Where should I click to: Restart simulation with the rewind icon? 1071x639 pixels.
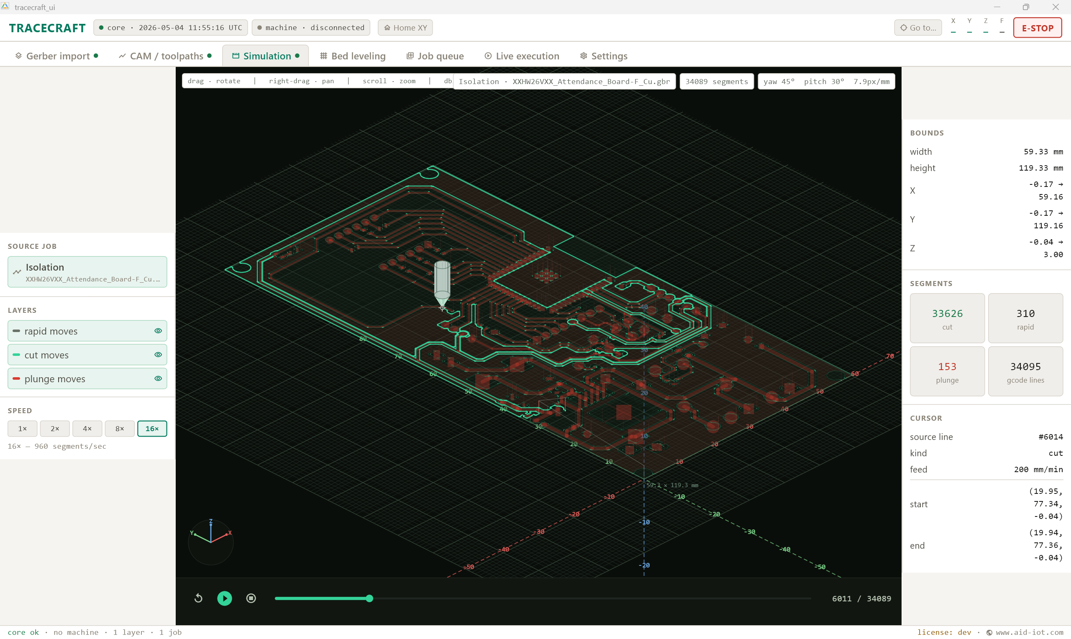pos(198,598)
